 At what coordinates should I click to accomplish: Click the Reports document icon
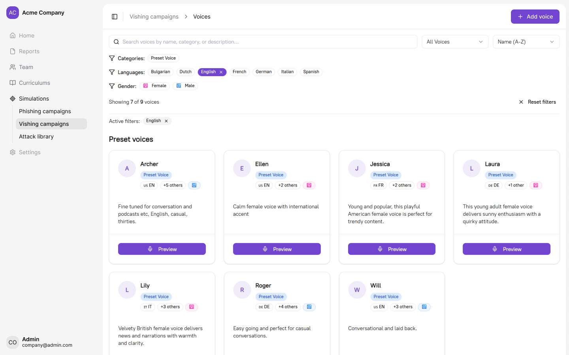tap(13, 51)
